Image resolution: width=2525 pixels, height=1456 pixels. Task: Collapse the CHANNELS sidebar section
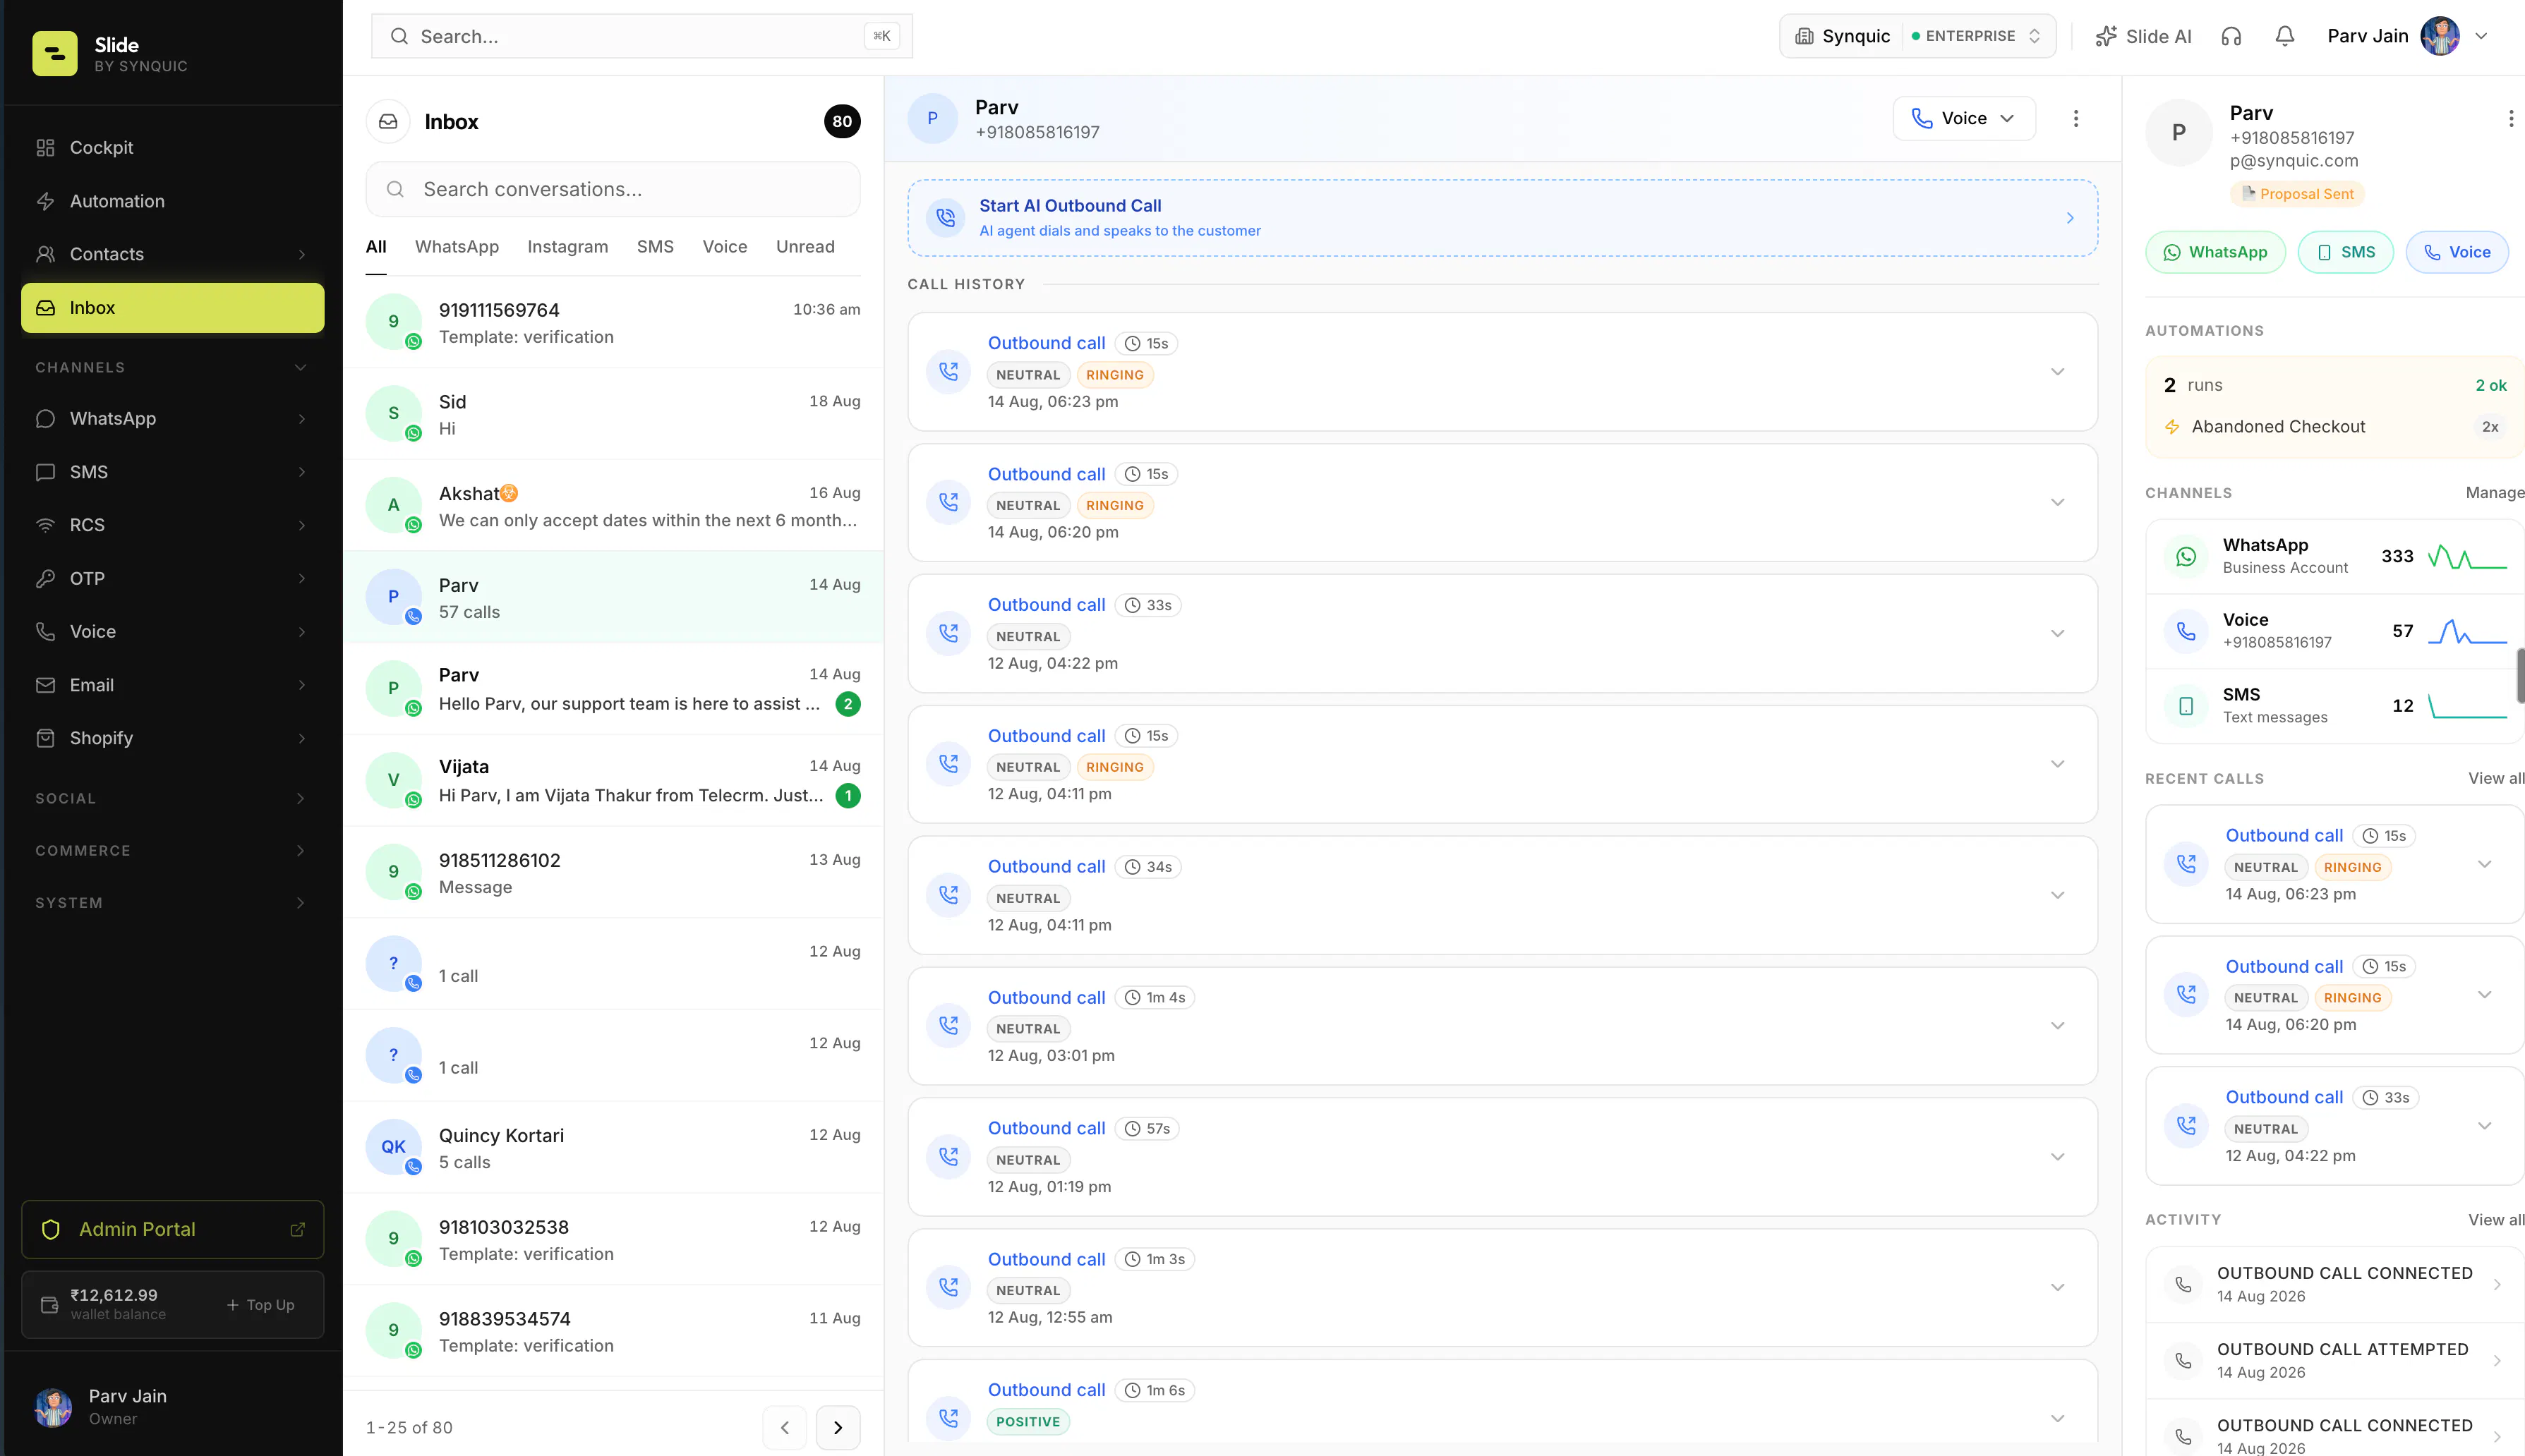300,367
